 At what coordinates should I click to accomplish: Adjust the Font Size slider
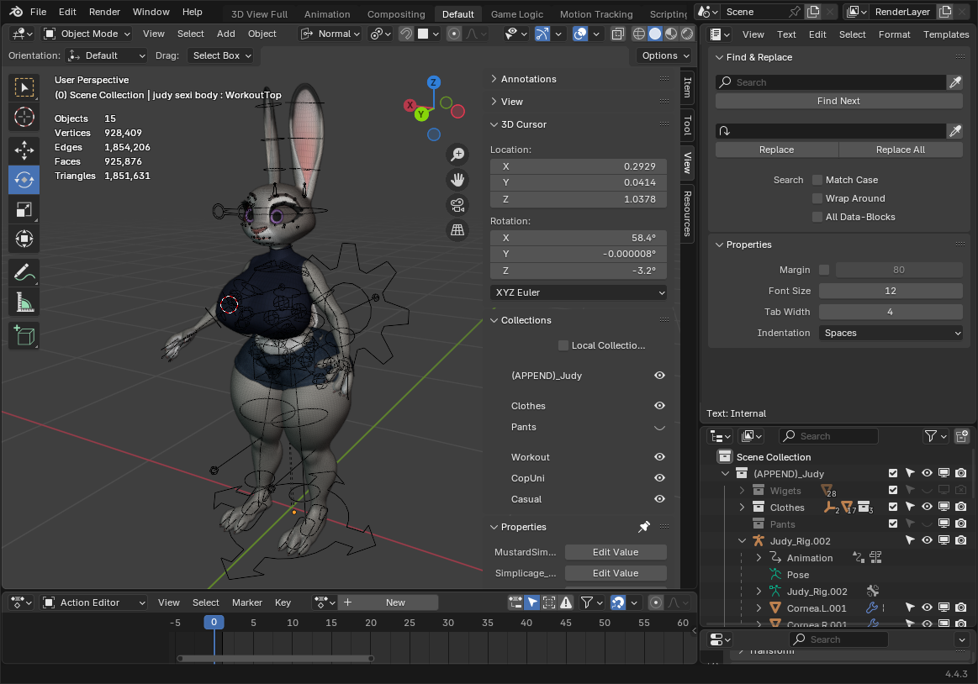coord(891,291)
